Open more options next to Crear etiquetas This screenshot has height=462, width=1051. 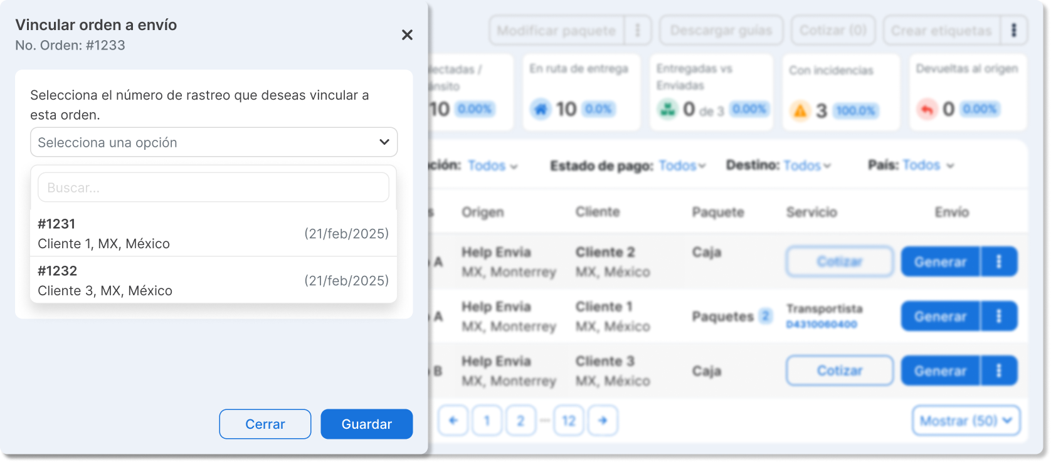point(1014,30)
